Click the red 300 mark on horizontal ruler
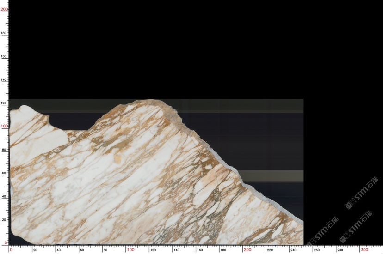The width and height of the screenshot is (383, 254). coord(364,250)
